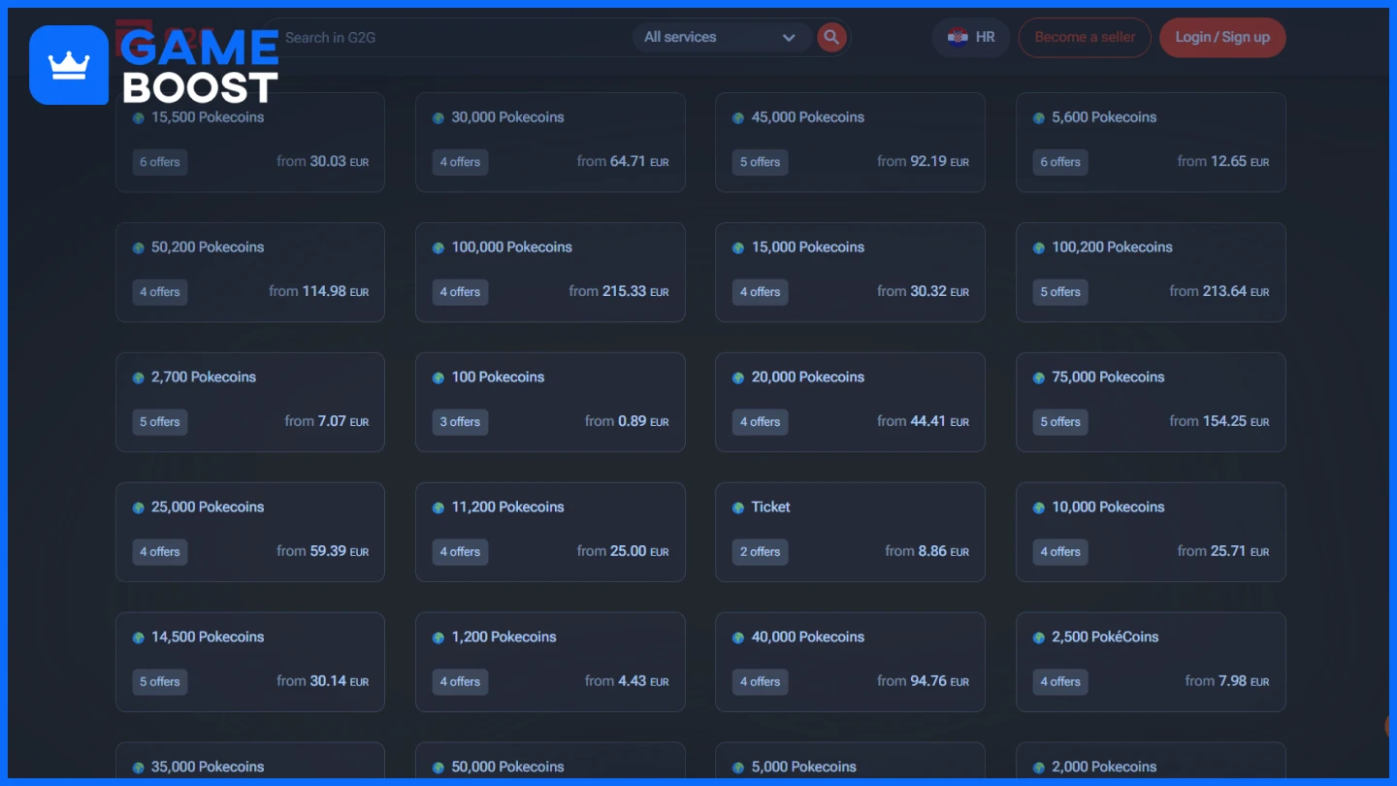Viewport: 1397px width, 786px height.
Task: Open the 100,000 Pokecoins listing
Action: (x=550, y=272)
